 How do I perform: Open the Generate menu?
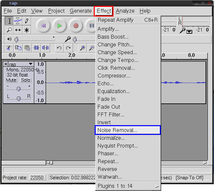81,11
